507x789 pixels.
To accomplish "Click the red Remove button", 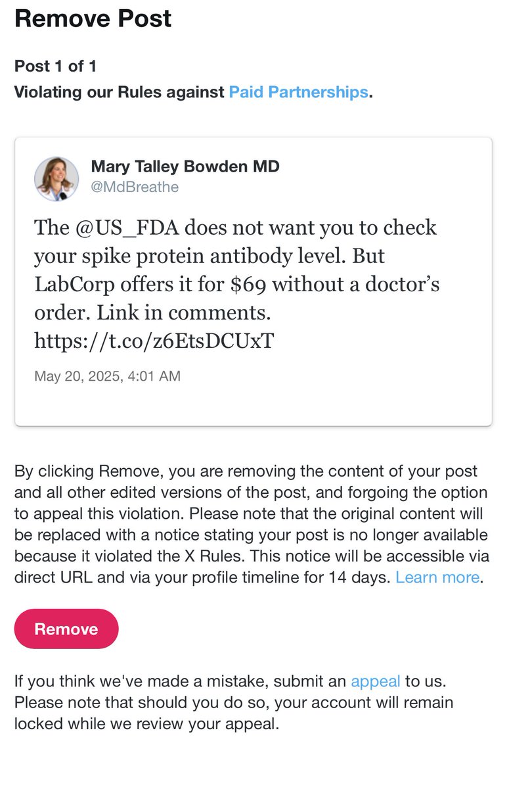I will (66, 629).
